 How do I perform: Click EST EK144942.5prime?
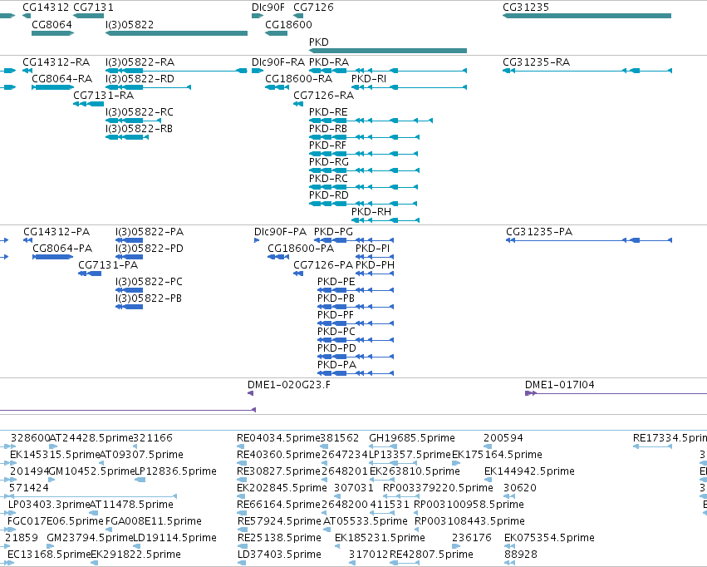[529, 471]
